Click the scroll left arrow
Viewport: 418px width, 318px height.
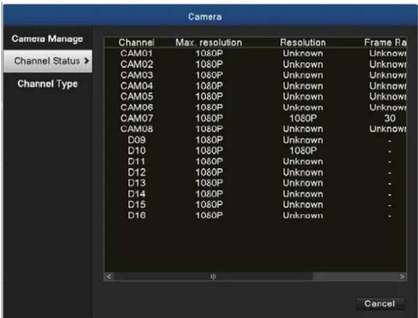coord(109,276)
